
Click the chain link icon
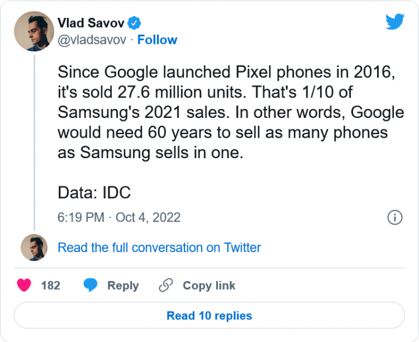coord(166,286)
